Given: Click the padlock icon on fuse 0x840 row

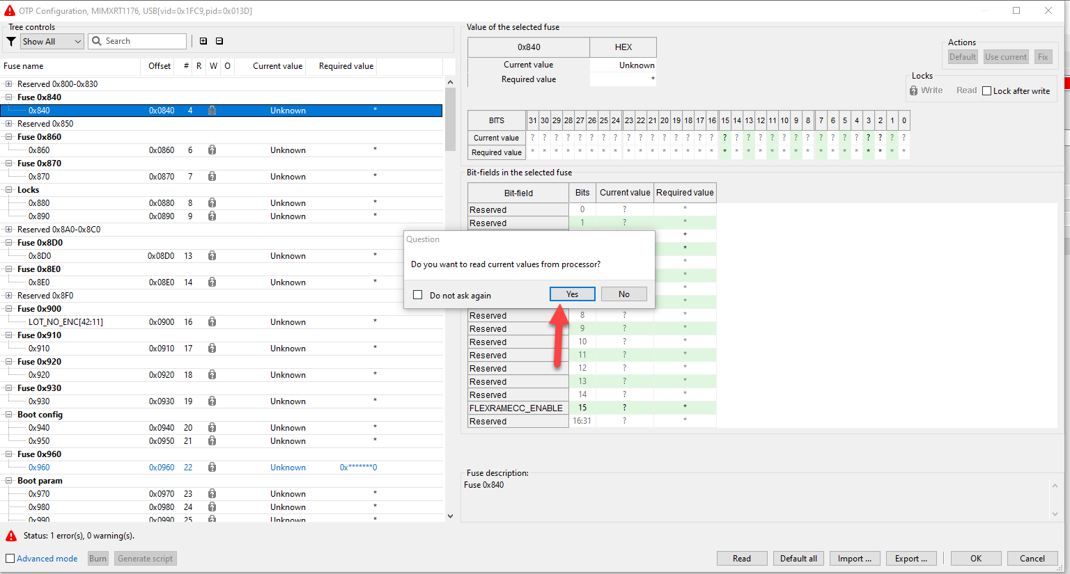Looking at the screenshot, I should (x=212, y=110).
